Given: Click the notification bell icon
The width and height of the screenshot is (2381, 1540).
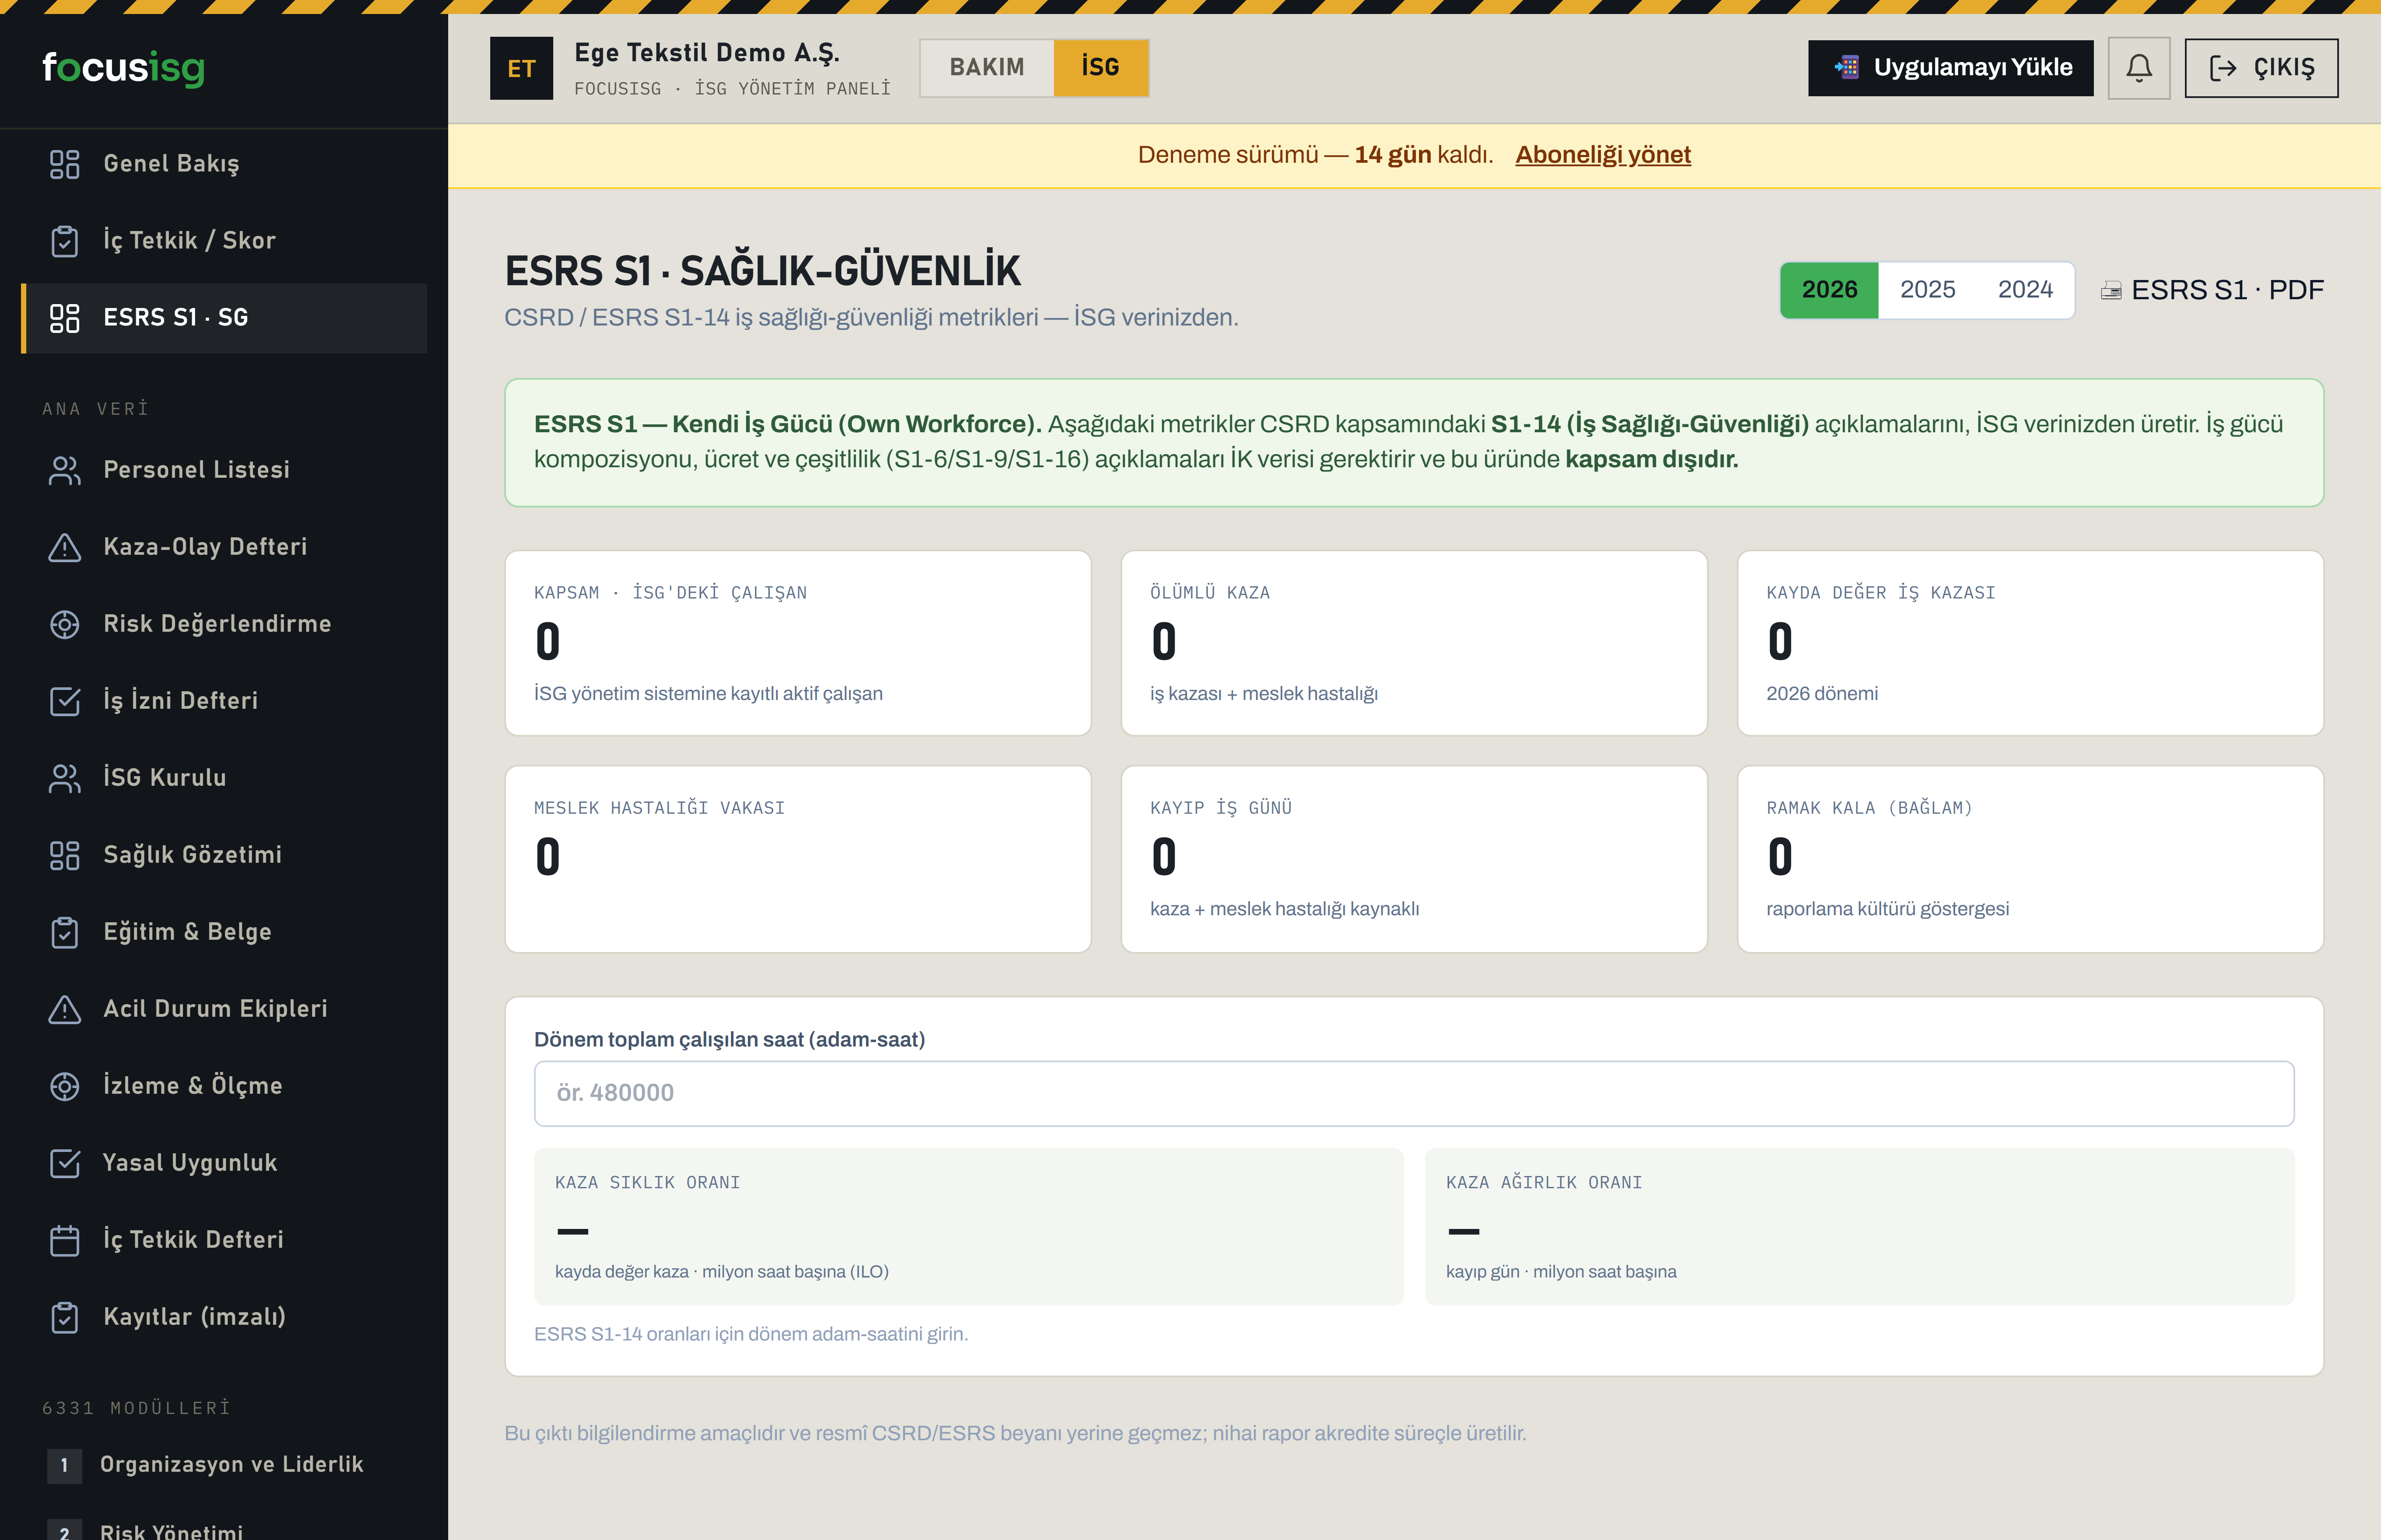Looking at the screenshot, I should pos(2139,68).
